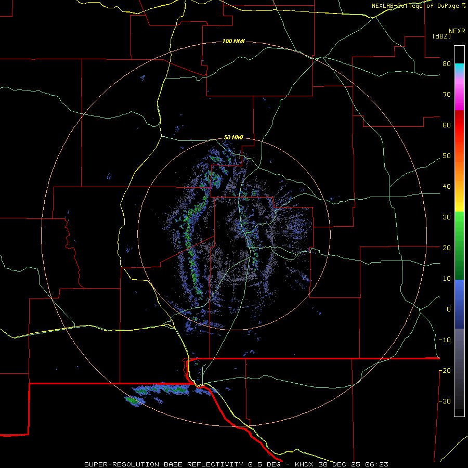The image size is (468, 468).
Task: Click the NEXR label above the color scale
Action: pyautogui.click(x=457, y=31)
